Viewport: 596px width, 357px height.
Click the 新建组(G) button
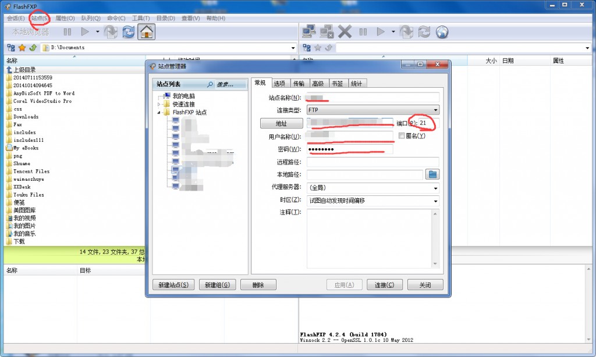(x=218, y=285)
